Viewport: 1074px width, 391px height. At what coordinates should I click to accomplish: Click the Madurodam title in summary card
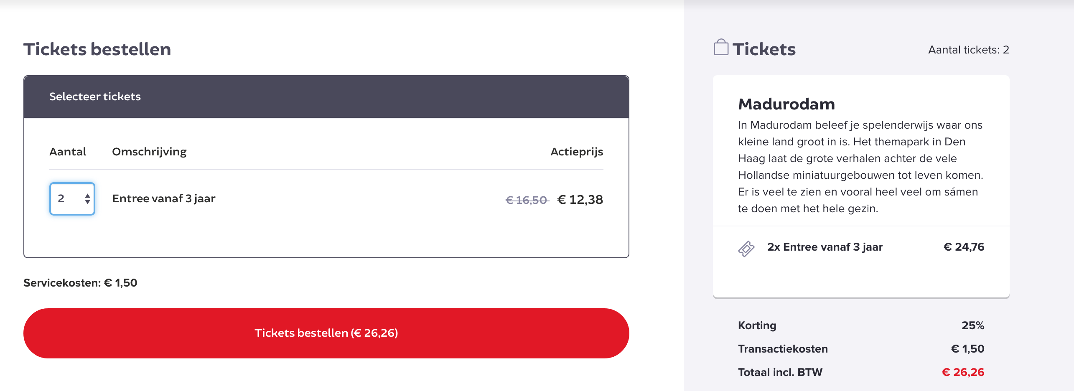coord(786,104)
